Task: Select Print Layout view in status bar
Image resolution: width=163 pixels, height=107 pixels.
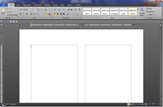Action: [129, 104]
